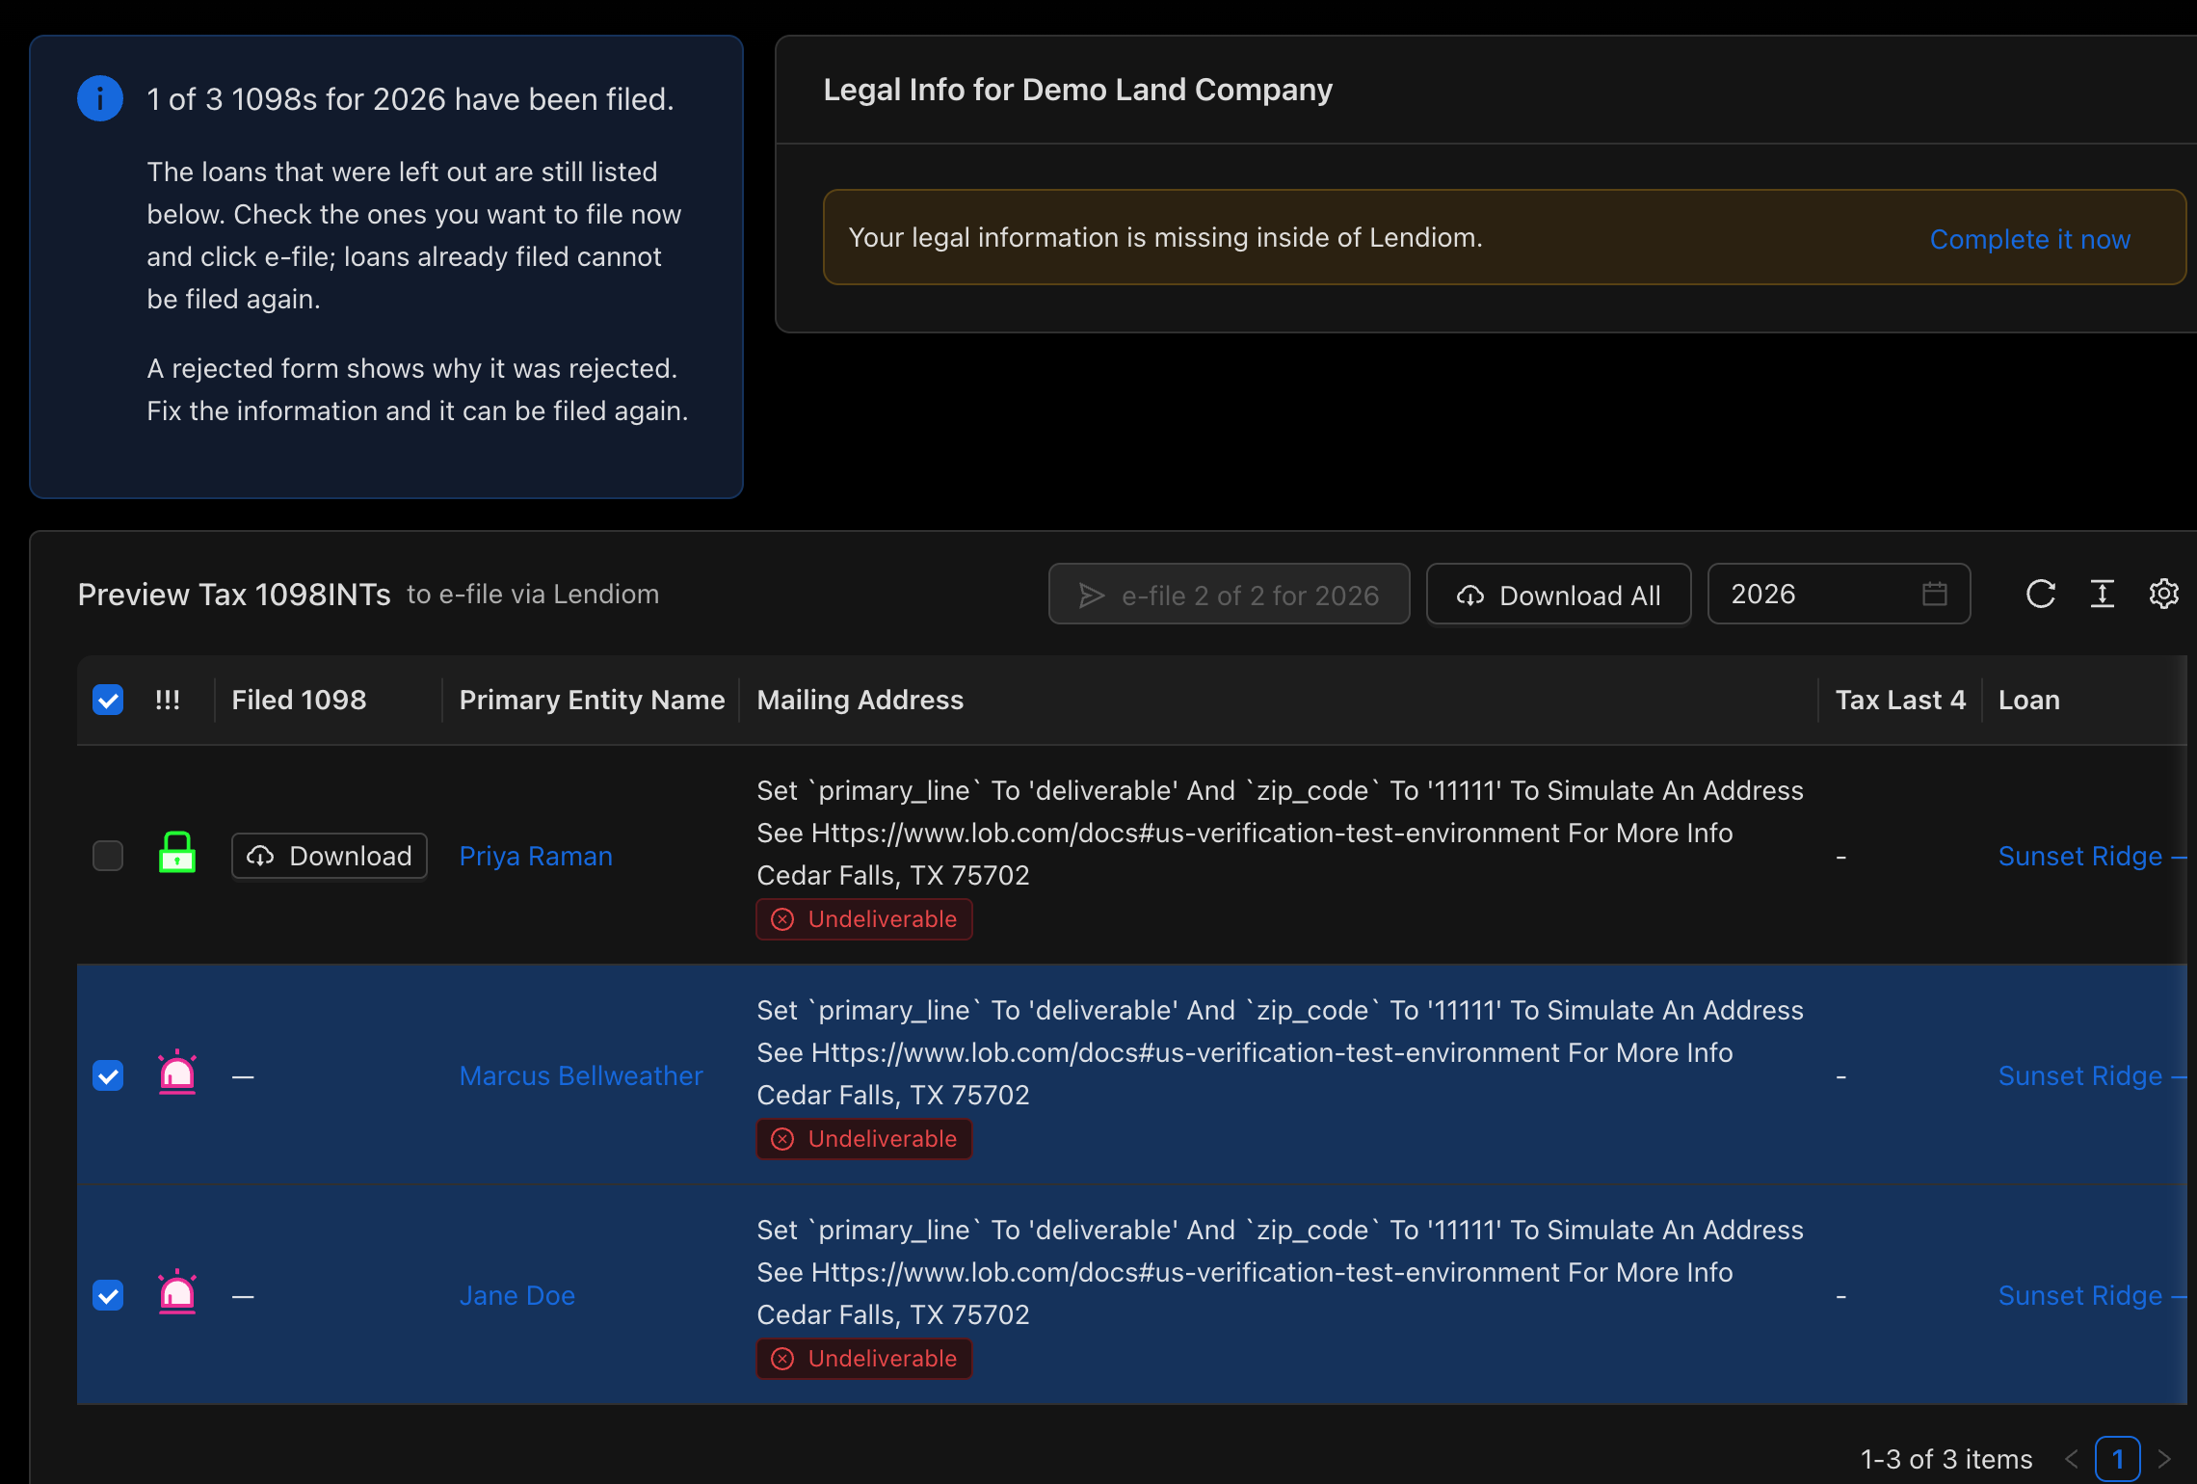
Task: Click the green lock icon for Priya Raman
Action: click(177, 853)
